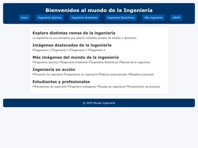Viewport: 198px width, 148px height.
Task: Open Ingeniería Ambiental in the navbar
Action: pyautogui.click(x=84, y=18)
